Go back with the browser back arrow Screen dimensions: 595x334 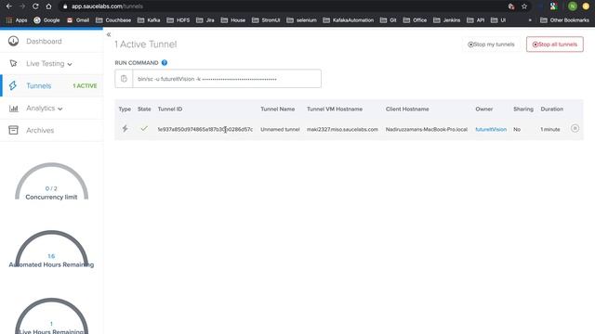click(9, 6)
